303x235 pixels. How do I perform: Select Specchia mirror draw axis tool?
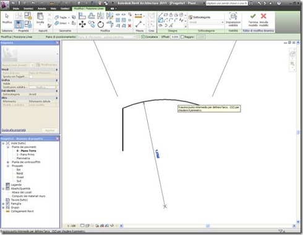109,15
